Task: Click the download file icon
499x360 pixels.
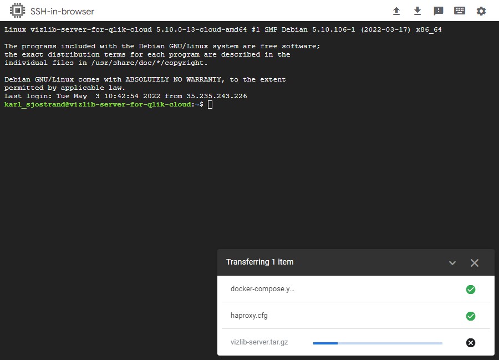Action: click(x=417, y=11)
